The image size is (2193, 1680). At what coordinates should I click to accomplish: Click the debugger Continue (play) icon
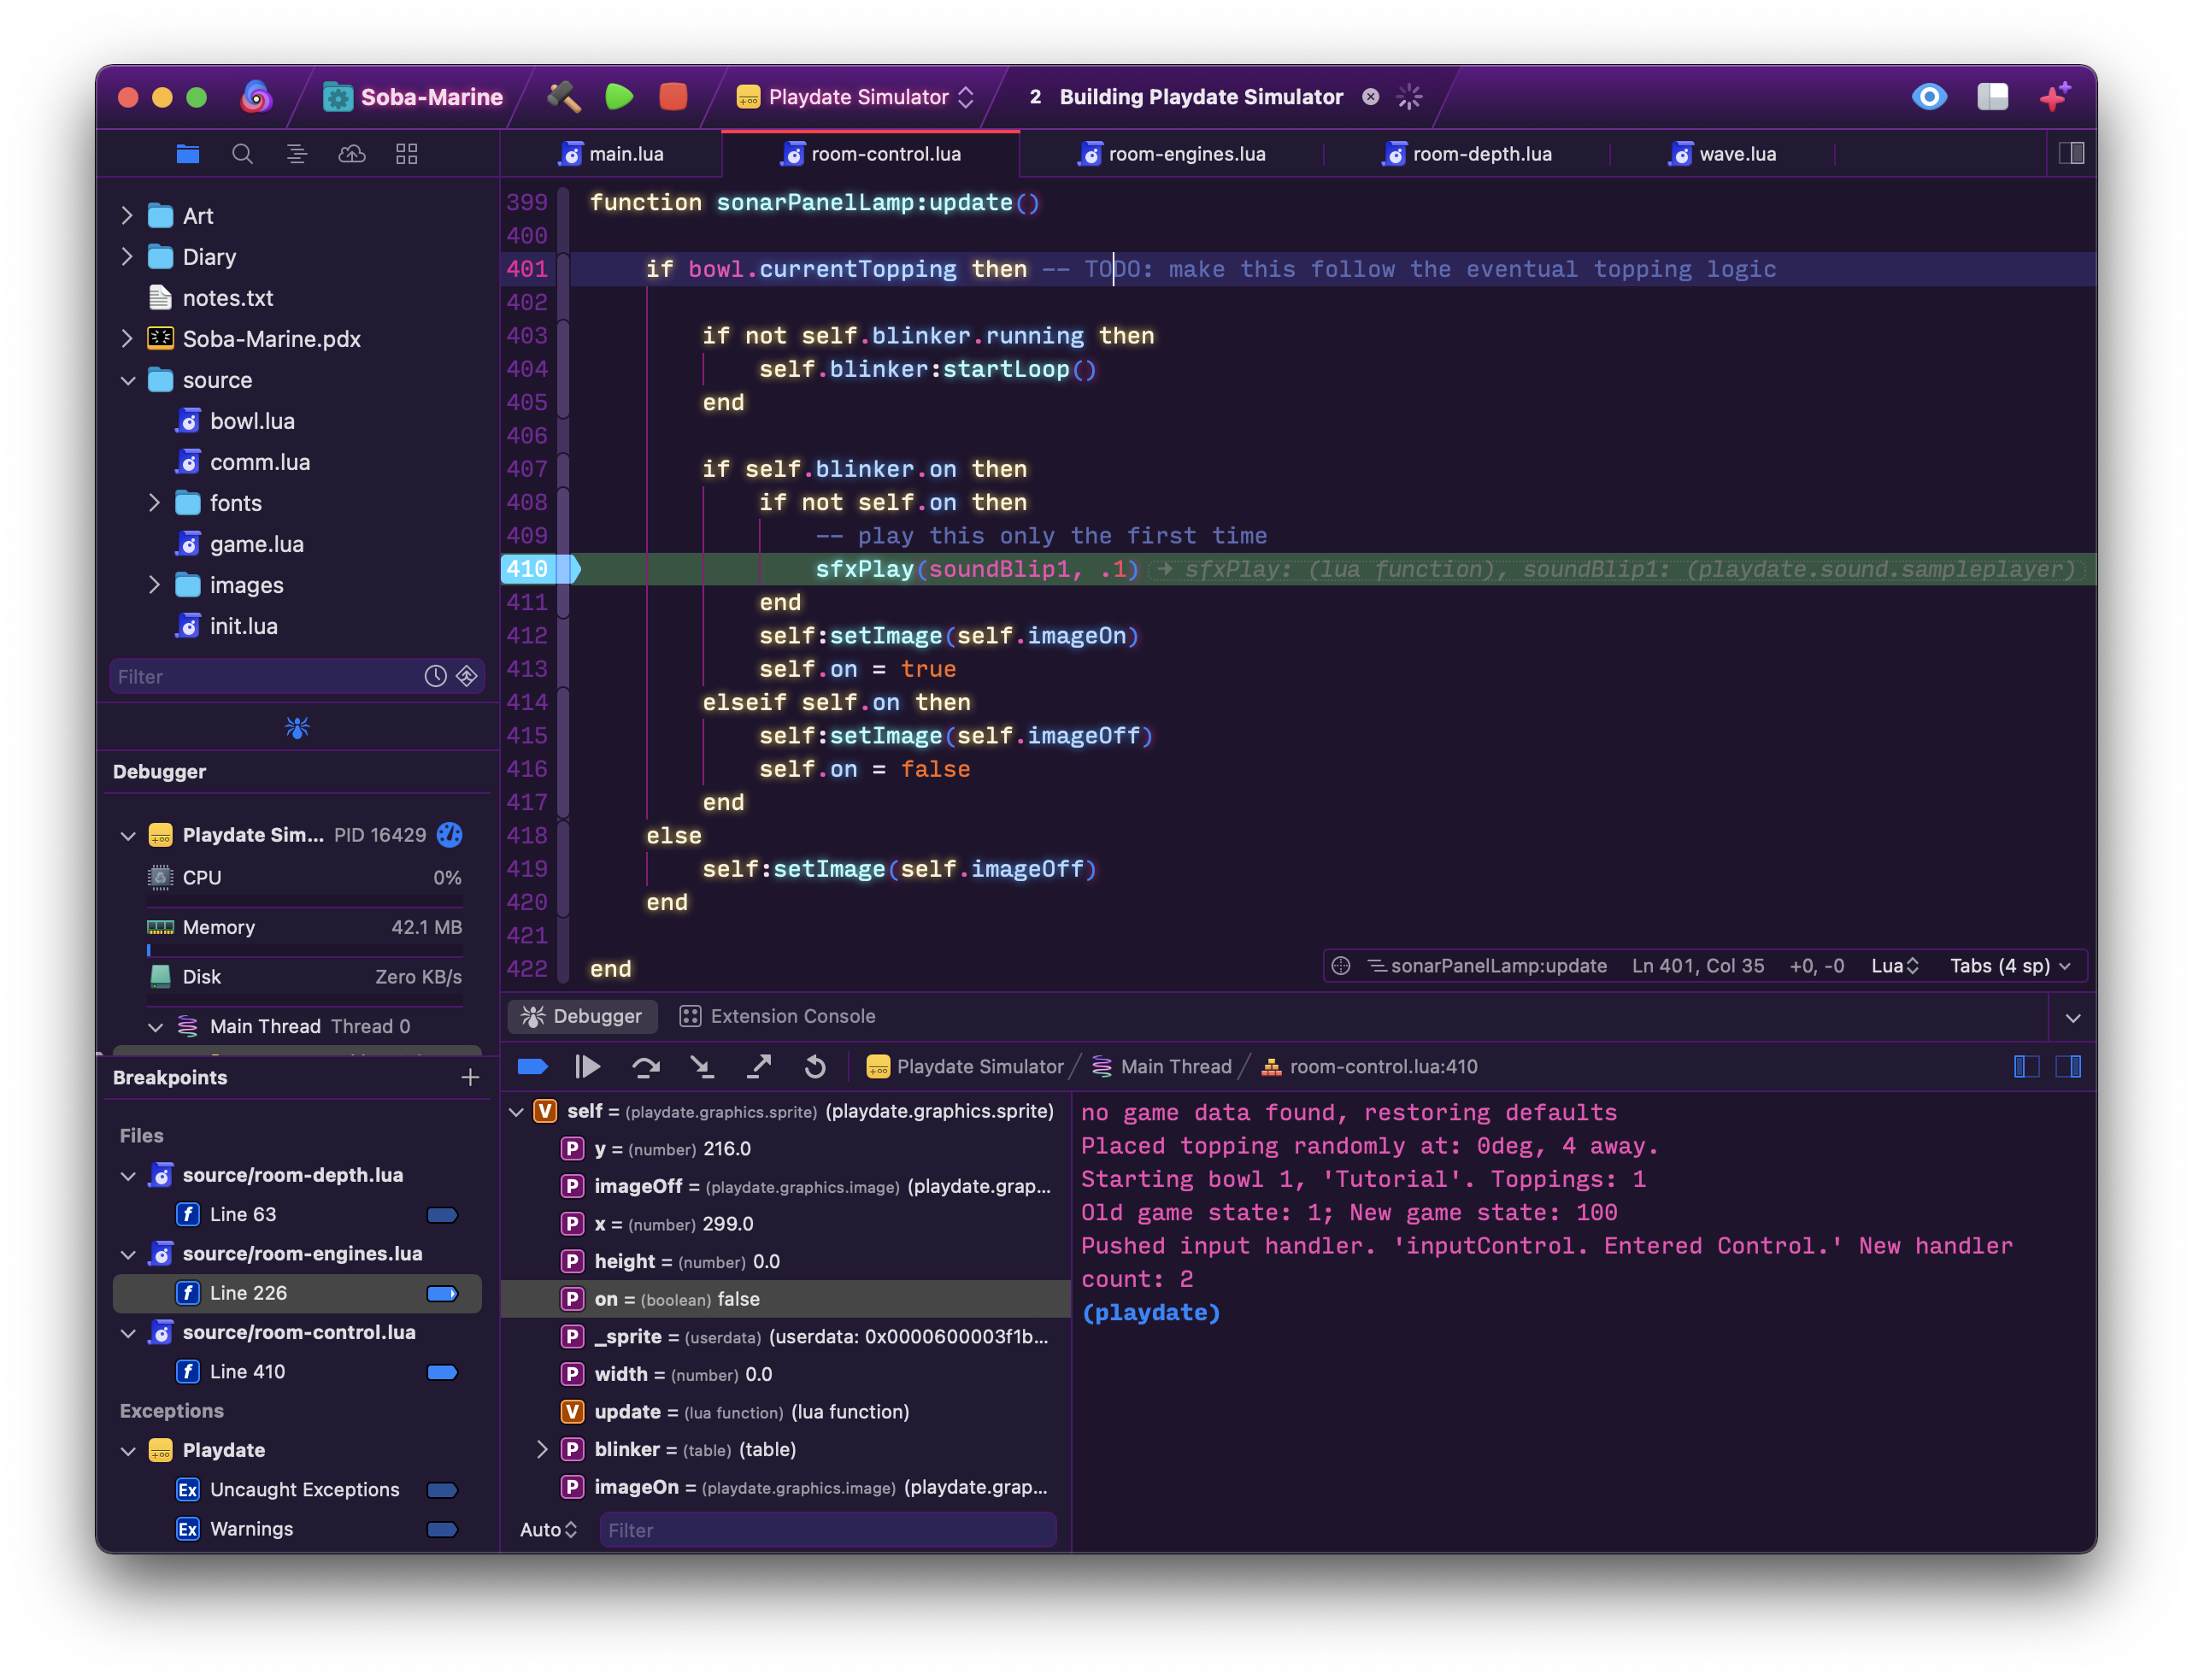tap(589, 1067)
